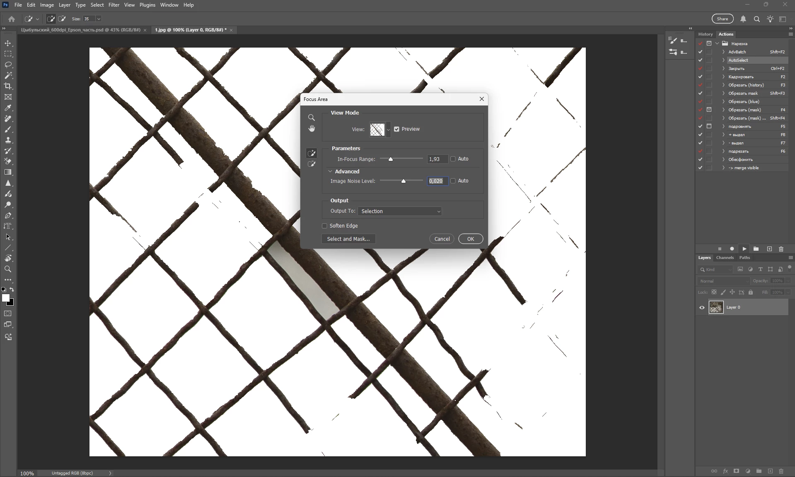Click the Layer 0 thumbnail
Viewport: 795px width, 477px height.
[x=716, y=307]
